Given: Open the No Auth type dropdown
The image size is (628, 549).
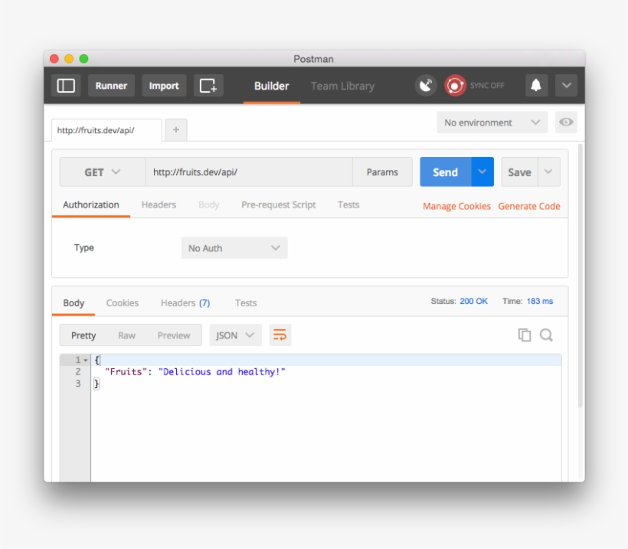Looking at the screenshot, I should pos(234,248).
